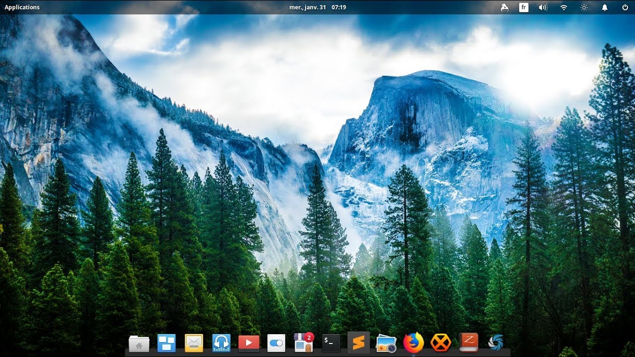Open the power session menu
The image size is (635, 357).
click(625, 7)
